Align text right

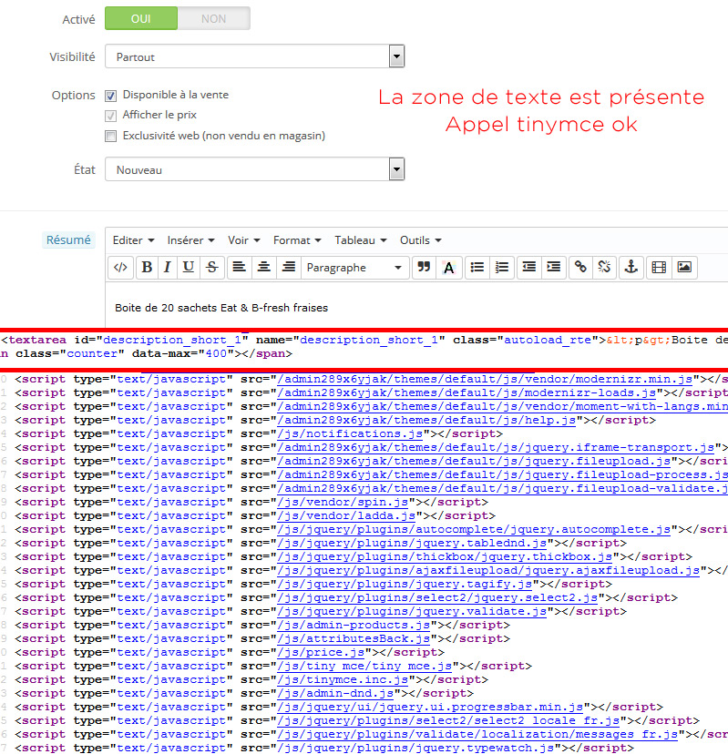click(288, 268)
